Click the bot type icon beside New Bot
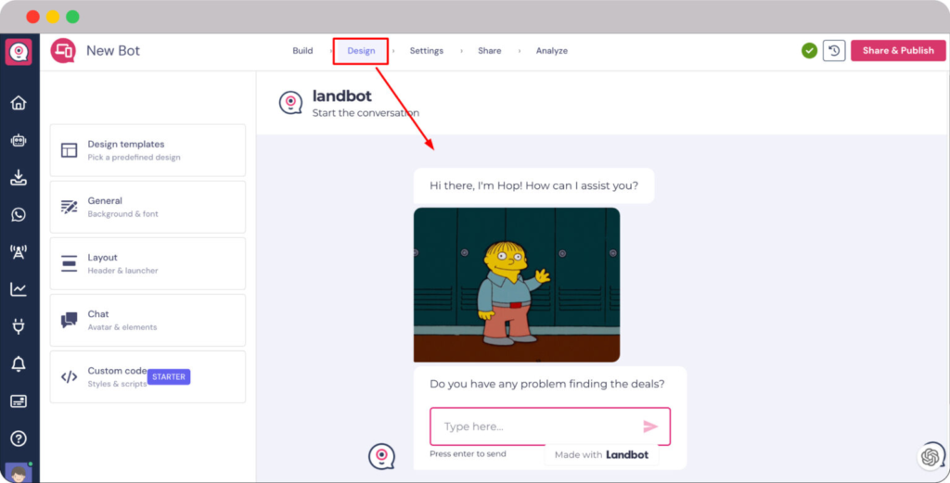Viewport: 950px width, 483px height. 63,51
